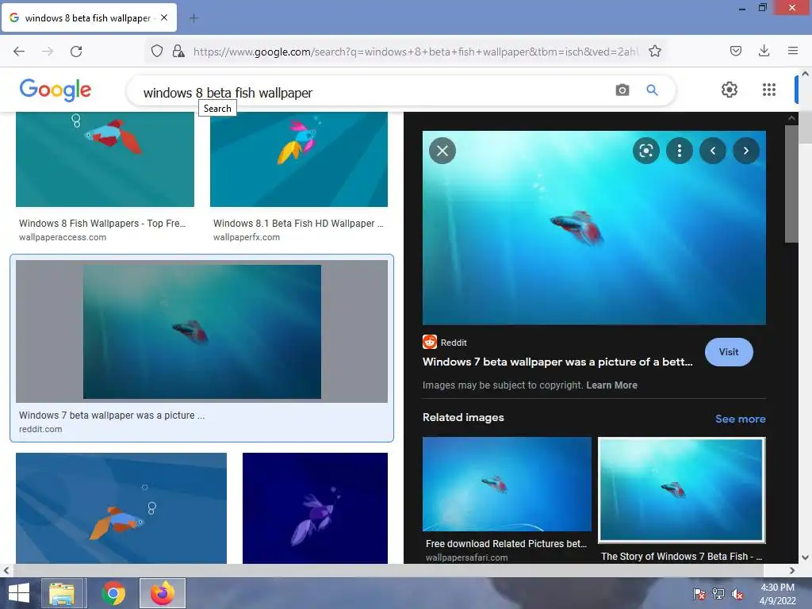The width and height of the screenshot is (812, 609).
Task: Open Google quick settings gear
Action: point(730,90)
